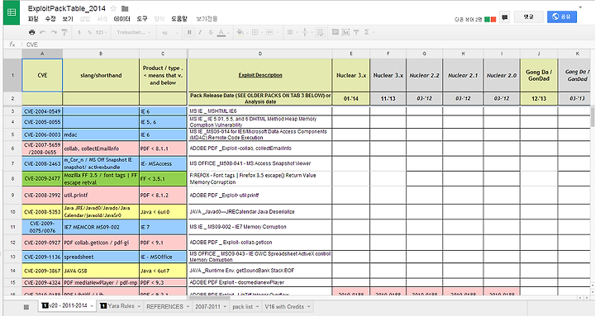Open the functions sigma icon

pyautogui.click(x=368, y=32)
